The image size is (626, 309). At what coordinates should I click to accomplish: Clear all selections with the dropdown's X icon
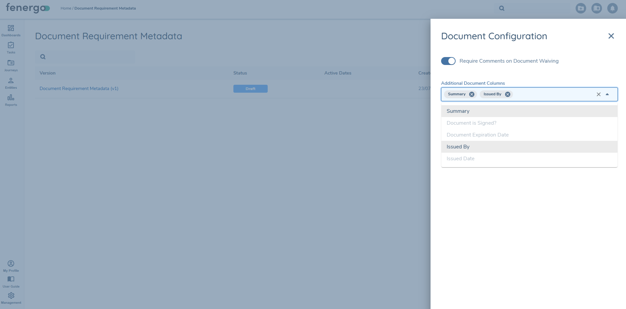pos(598,94)
